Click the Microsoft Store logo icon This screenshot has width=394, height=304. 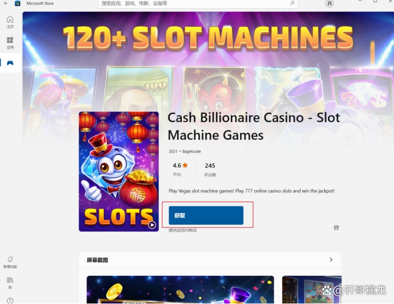pyautogui.click(x=17, y=3)
